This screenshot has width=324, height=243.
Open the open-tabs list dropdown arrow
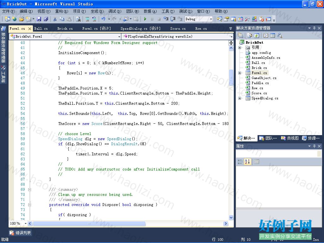(x=231, y=28)
